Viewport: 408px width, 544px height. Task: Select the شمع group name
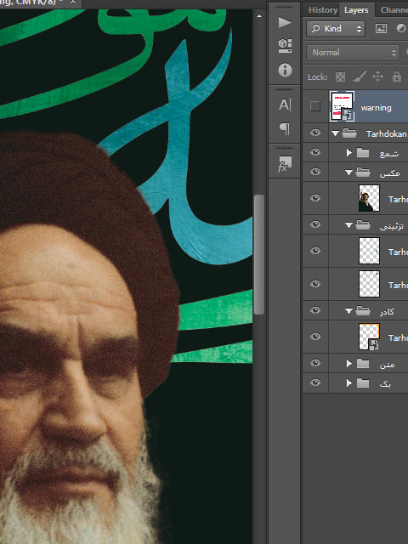click(x=389, y=153)
